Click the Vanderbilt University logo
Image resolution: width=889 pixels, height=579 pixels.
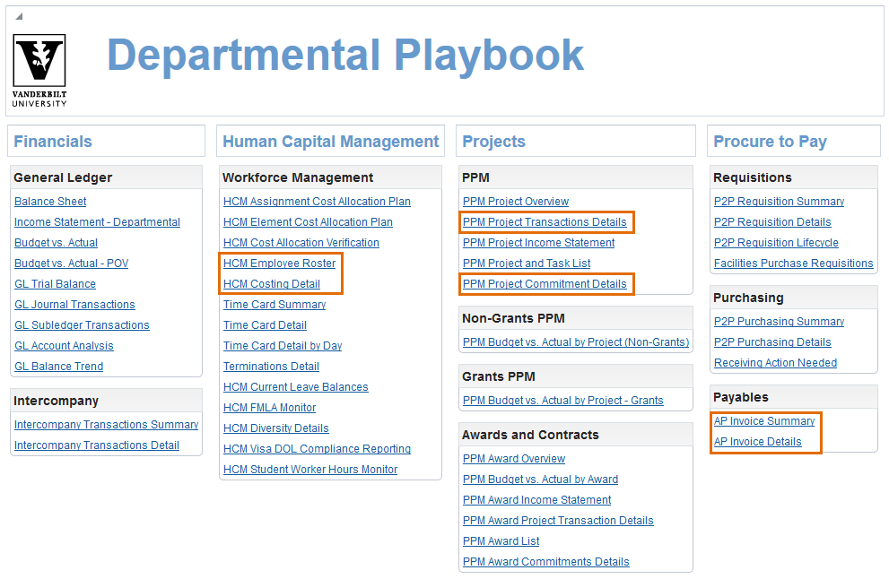(x=39, y=71)
